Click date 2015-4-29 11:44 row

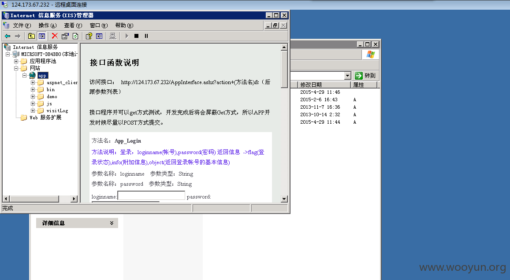pyautogui.click(x=320, y=122)
